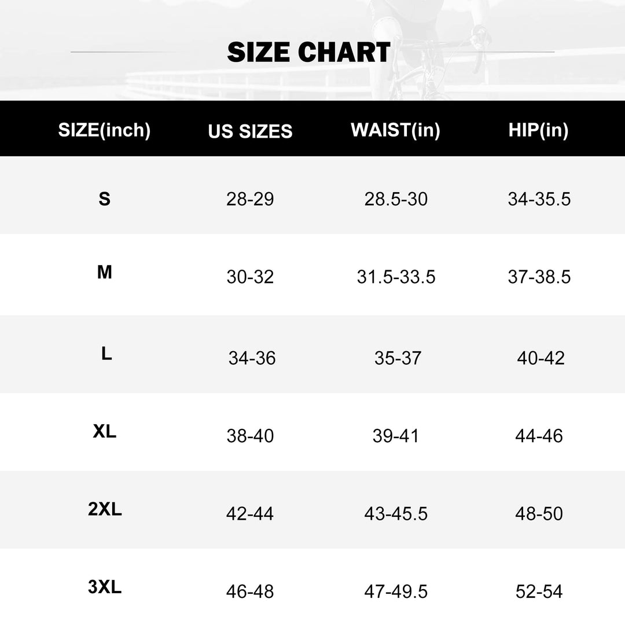Select the 38-40 US size cell

click(x=250, y=436)
